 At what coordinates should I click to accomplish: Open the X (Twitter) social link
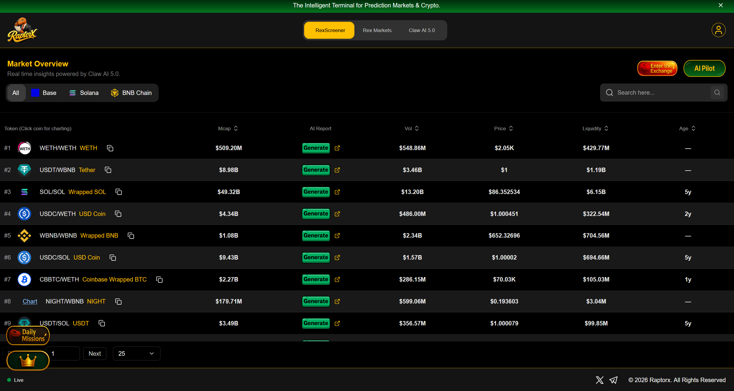[x=599, y=380]
